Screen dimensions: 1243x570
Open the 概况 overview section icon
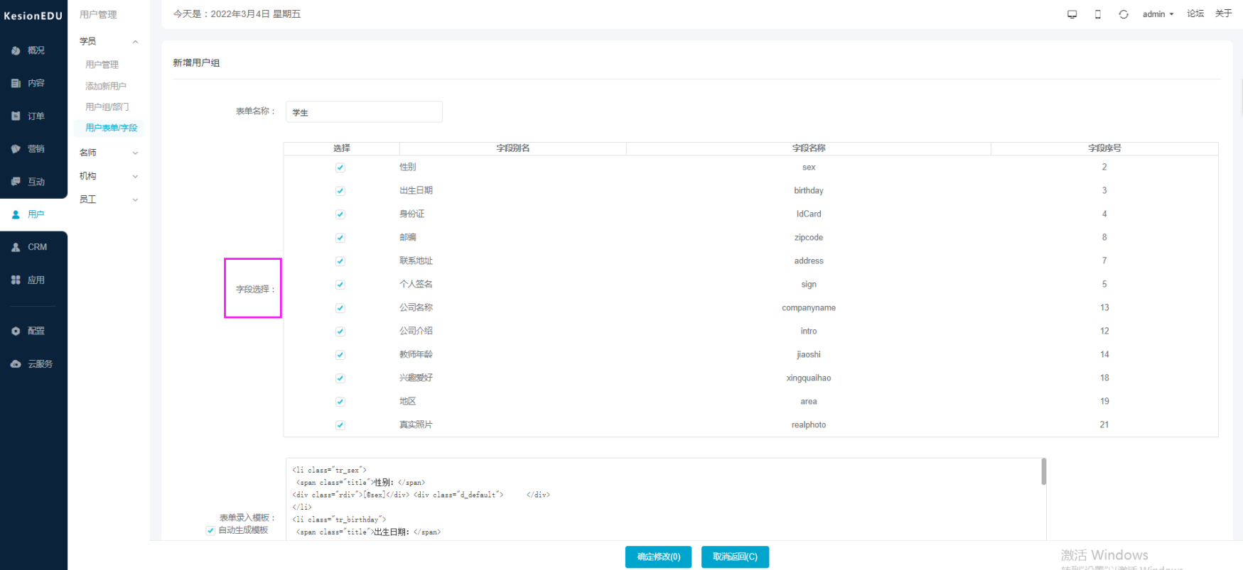click(16, 50)
